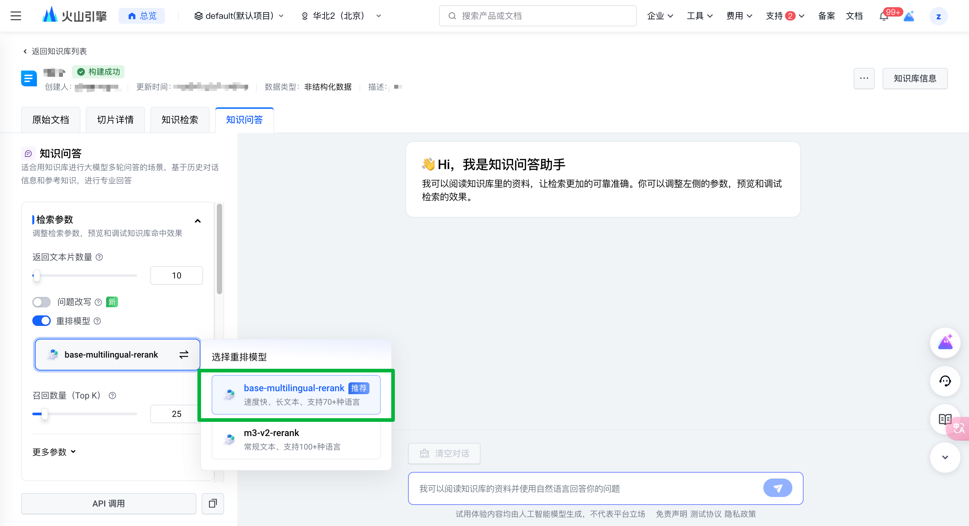Copy the API call using copy icon
969x526 pixels.
tap(213, 504)
